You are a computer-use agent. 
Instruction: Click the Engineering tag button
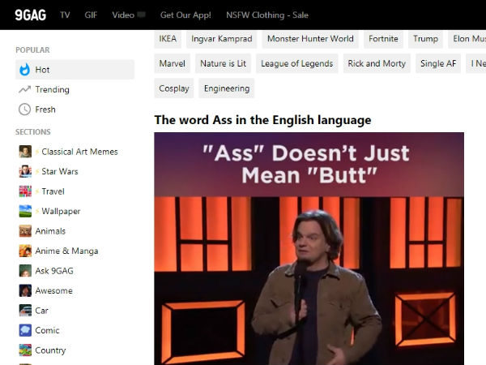pos(226,88)
